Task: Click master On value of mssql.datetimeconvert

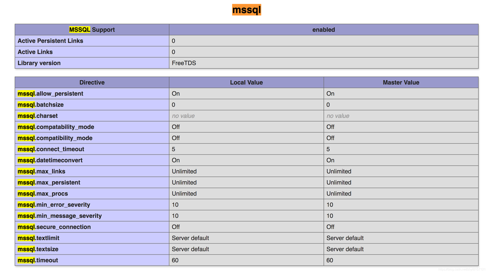Action: (x=331, y=161)
